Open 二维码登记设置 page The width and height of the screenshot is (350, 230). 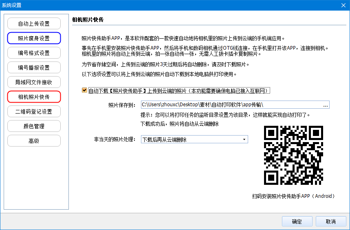pos(34,112)
